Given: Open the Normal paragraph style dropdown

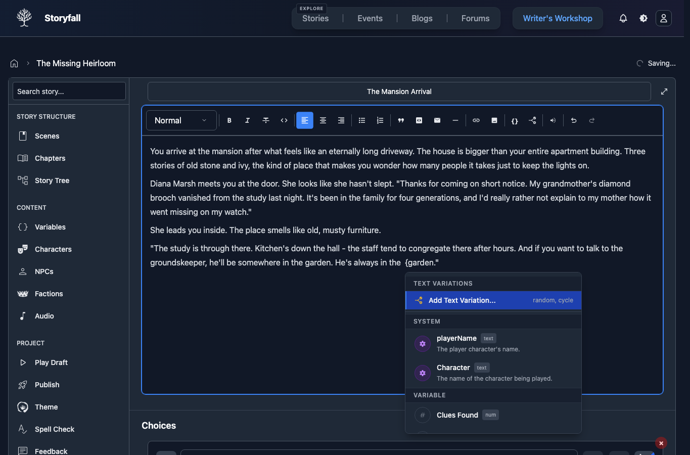Looking at the screenshot, I should point(181,120).
